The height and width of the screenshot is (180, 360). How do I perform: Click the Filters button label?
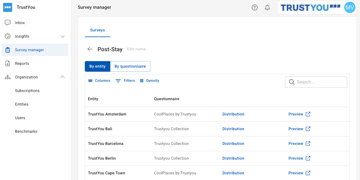tap(129, 81)
